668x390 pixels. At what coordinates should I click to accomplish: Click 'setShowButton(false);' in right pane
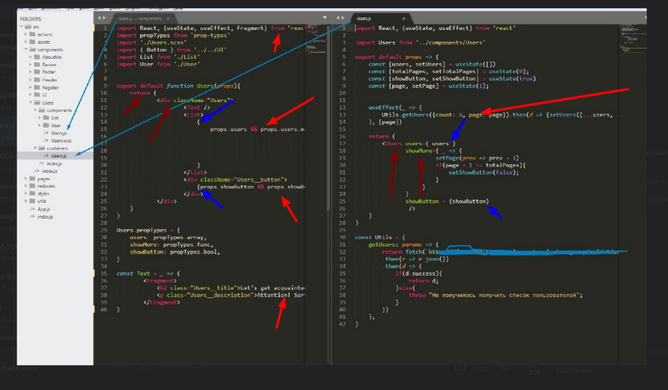484,172
